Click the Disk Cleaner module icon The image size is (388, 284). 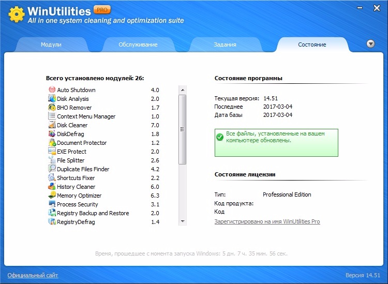point(52,125)
